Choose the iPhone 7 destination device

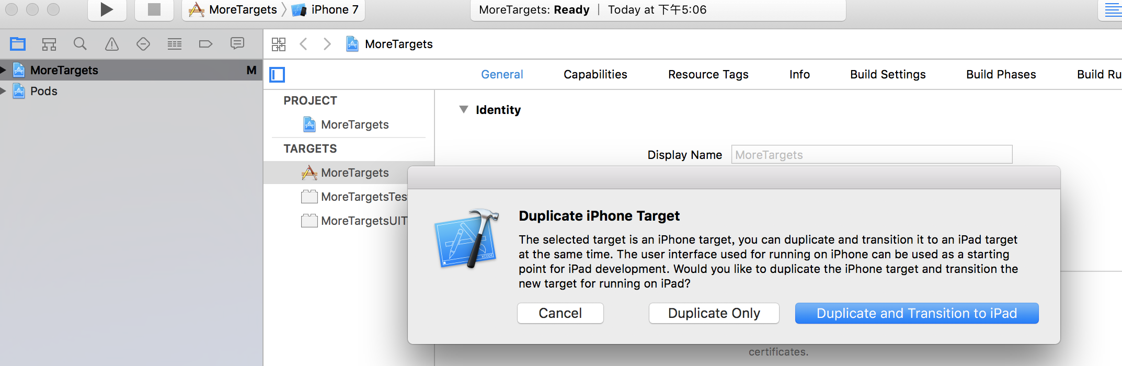click(325, 9)
